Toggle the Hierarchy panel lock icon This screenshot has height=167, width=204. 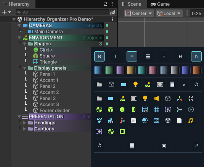pyautogui.click(x=106, y=4)
